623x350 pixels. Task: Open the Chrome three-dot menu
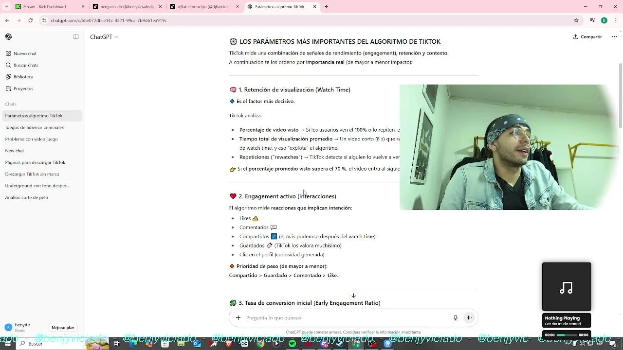pos(616,20)
